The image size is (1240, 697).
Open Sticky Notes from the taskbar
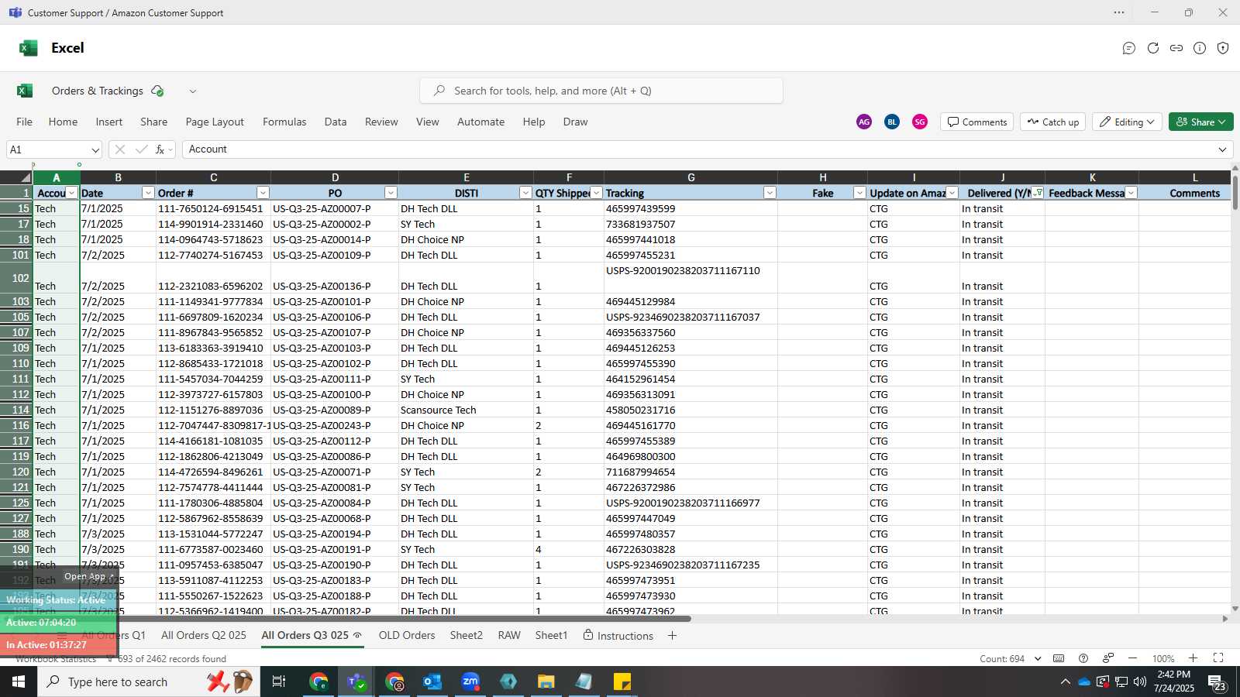pos(622,682)
